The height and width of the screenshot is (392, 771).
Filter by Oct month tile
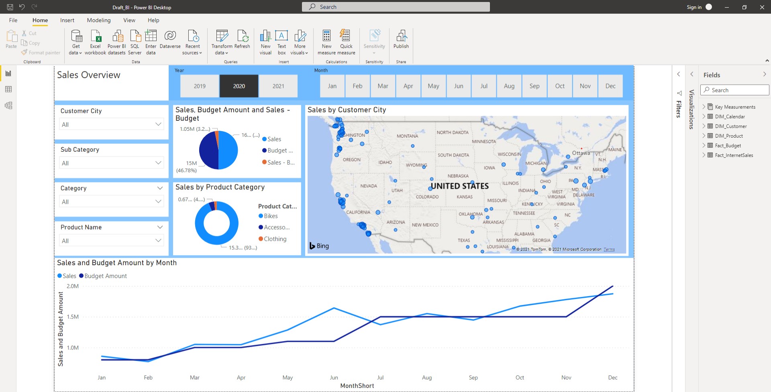560,86
